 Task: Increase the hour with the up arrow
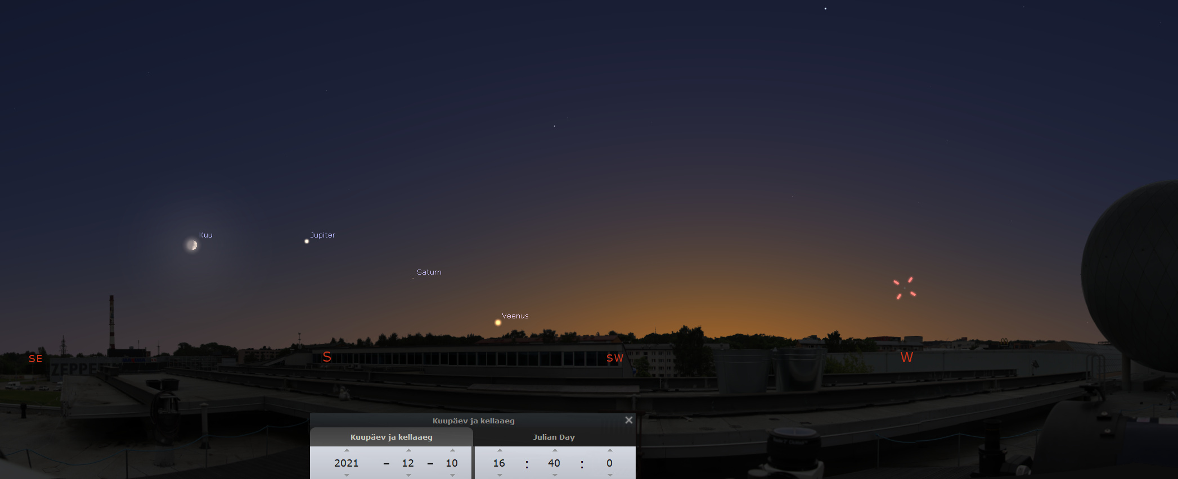500,450
